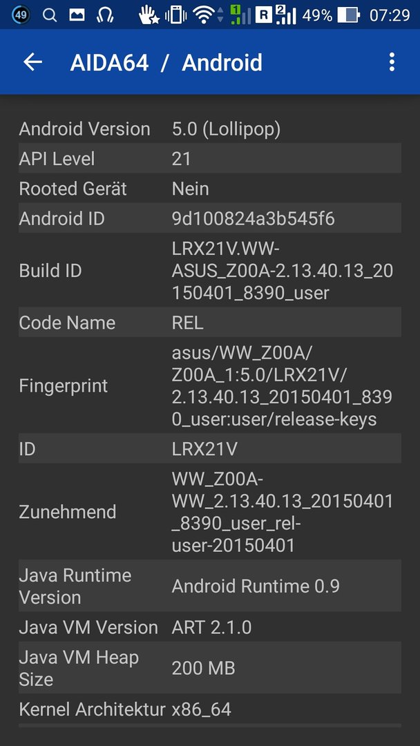Select the Android Version row
The width and height of the screenshot is (420, 746).
(210, 129)
